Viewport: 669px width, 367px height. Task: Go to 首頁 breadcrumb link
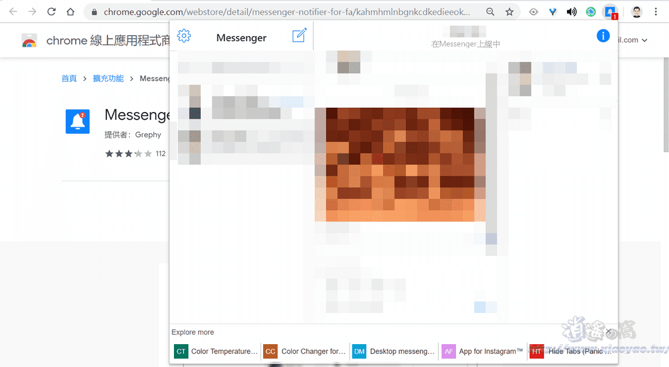[x=69, y=79]
